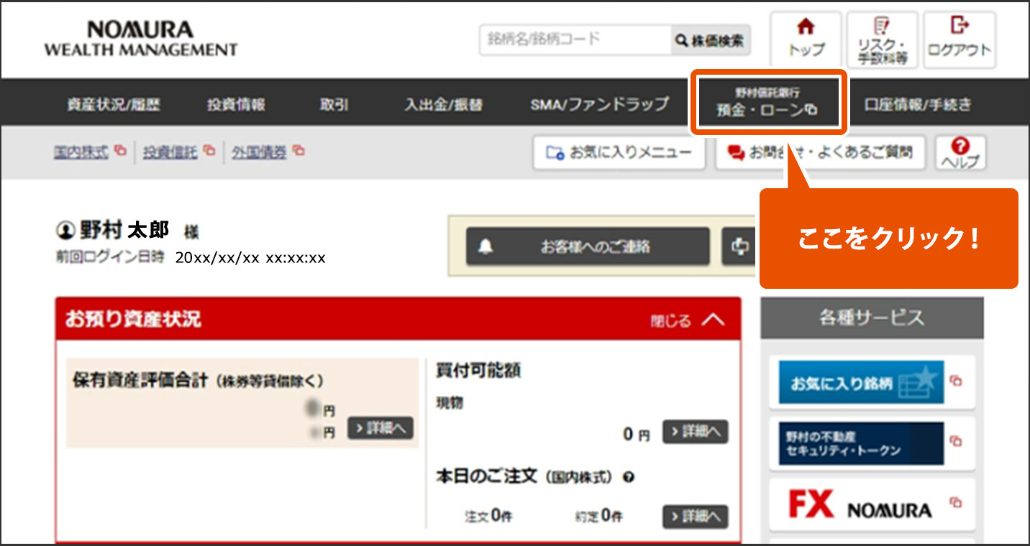Click the external-link icon beside お気に入り銘柄 banner
This screenshot has height=546, width=1030.
point(955,381)
